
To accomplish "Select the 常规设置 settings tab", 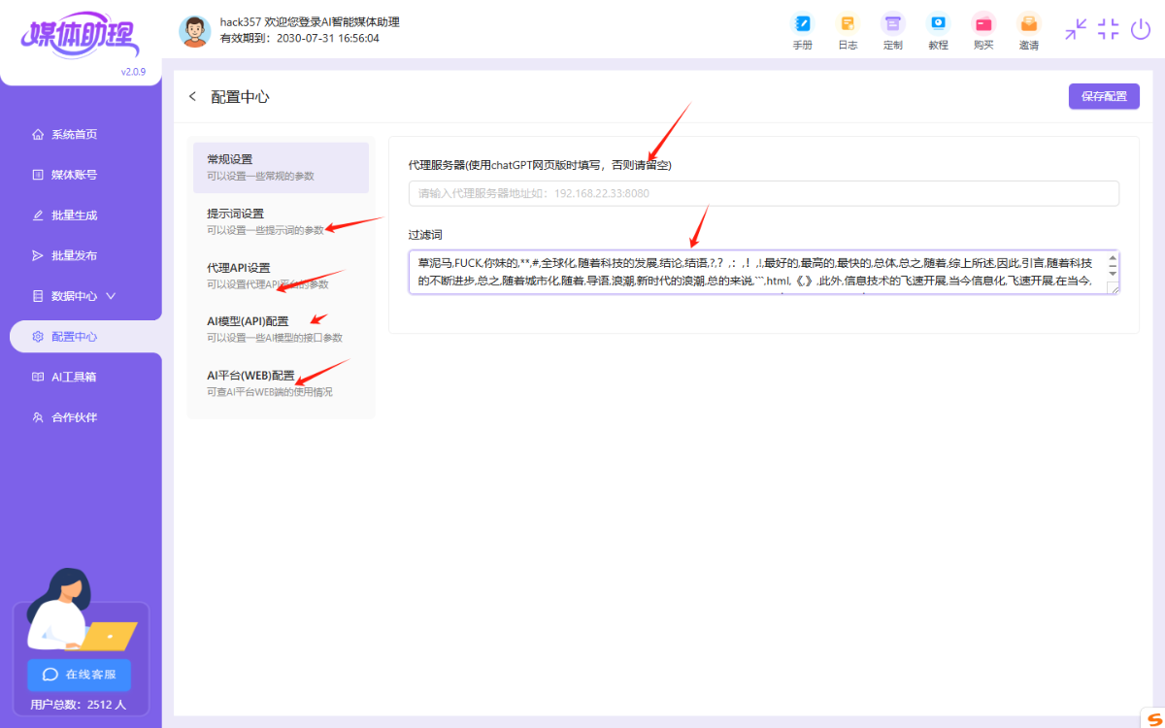I will 281,167.
